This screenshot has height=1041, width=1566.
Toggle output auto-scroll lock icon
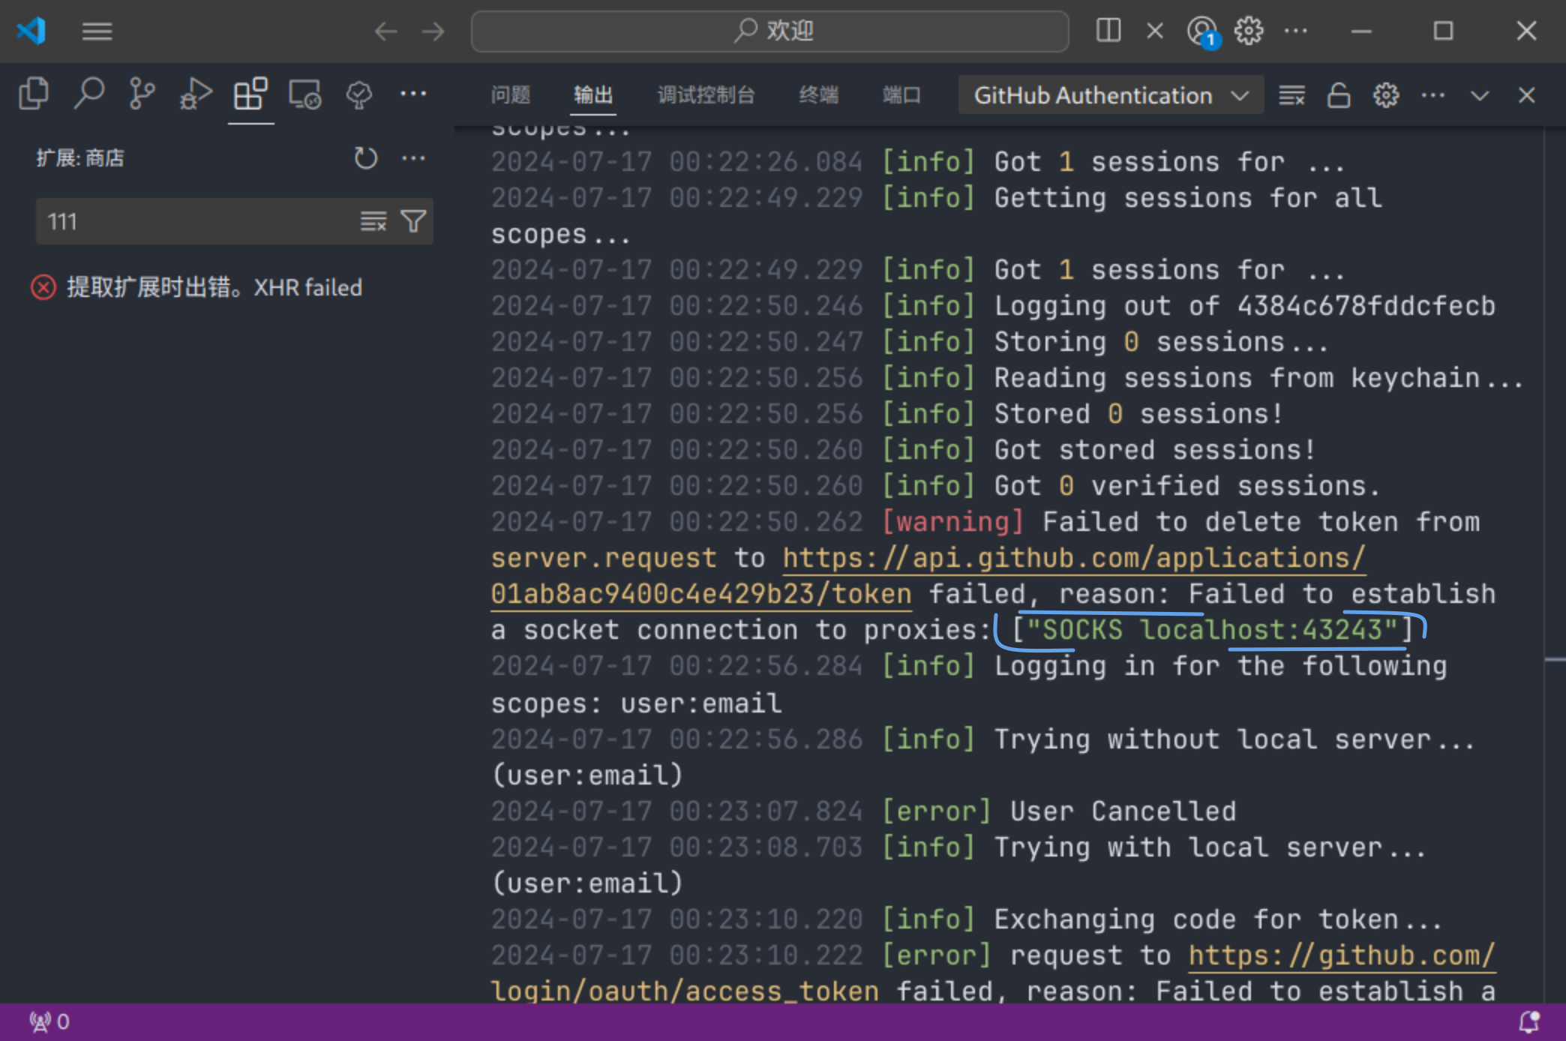tap(1339, 95)
